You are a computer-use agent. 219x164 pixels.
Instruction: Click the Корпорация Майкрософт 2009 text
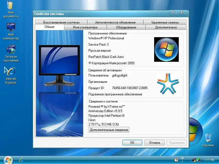(x=111, y=63)
